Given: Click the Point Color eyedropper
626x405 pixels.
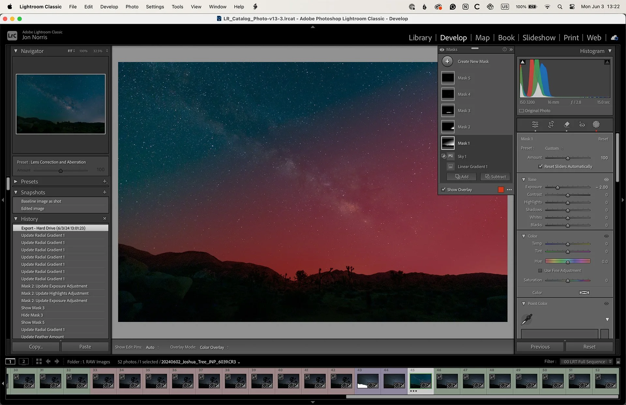Looking at the screenshot, I should (x=527, y=319).
